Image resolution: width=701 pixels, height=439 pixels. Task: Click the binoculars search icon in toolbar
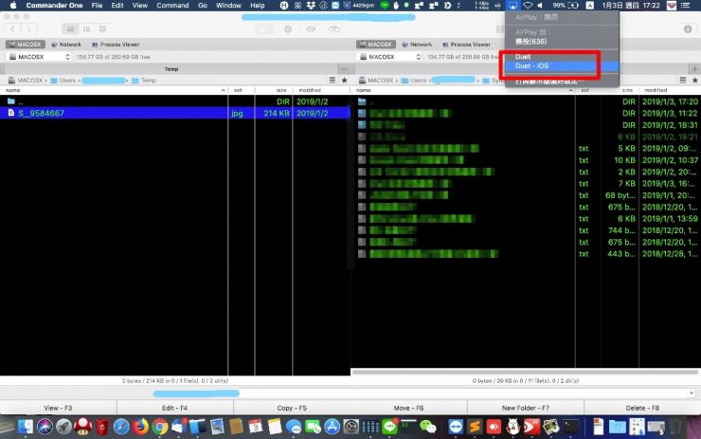tap(333, 29)
